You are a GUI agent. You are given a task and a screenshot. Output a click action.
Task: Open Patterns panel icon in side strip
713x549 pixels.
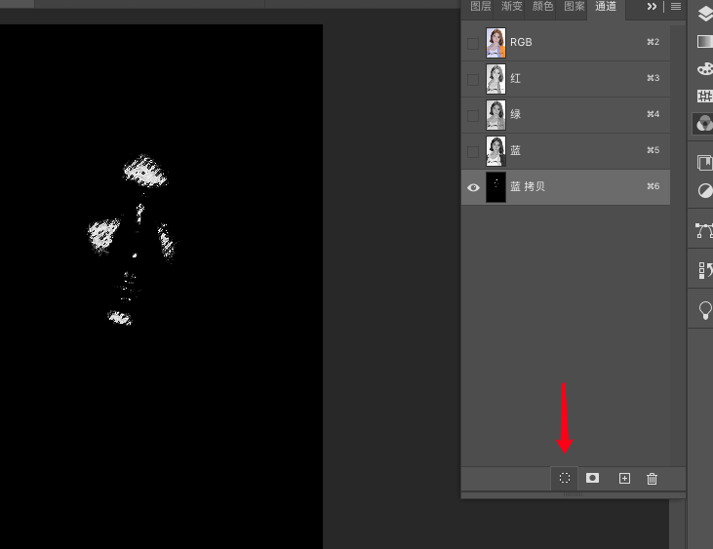pyautogui.click(x=705, y=96)
